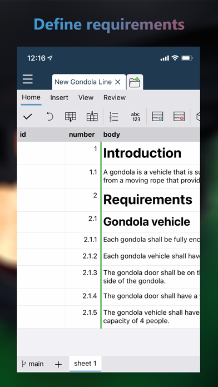Open file folder icon with green arrow
218x387 pixels.
[135, 82]
